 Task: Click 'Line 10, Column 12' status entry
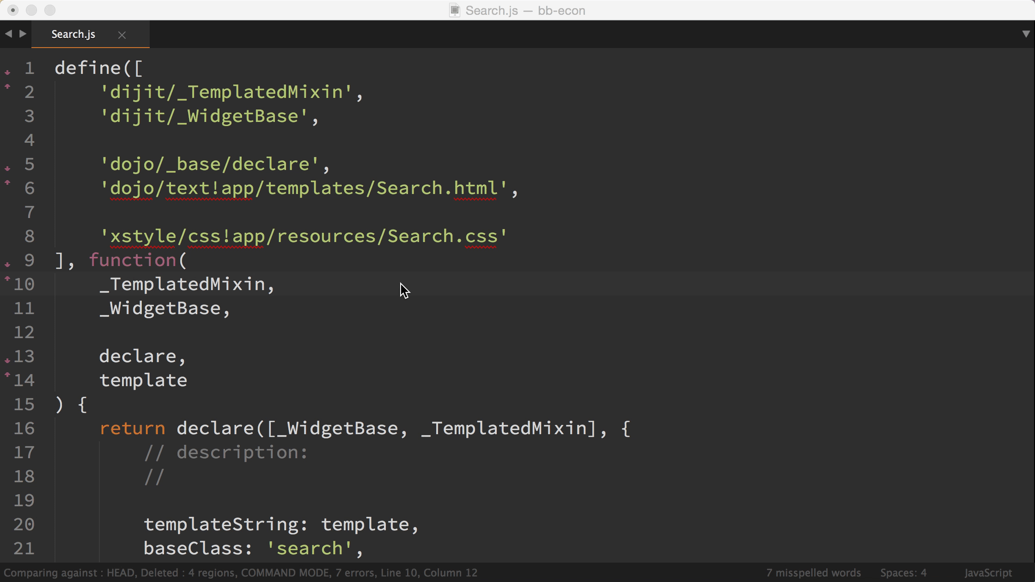429,573
